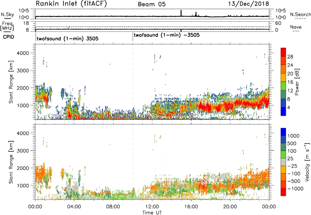Click the 'Time UT' axis label
Viewport: 311px width, 215px height.
[x=152, y=213]
